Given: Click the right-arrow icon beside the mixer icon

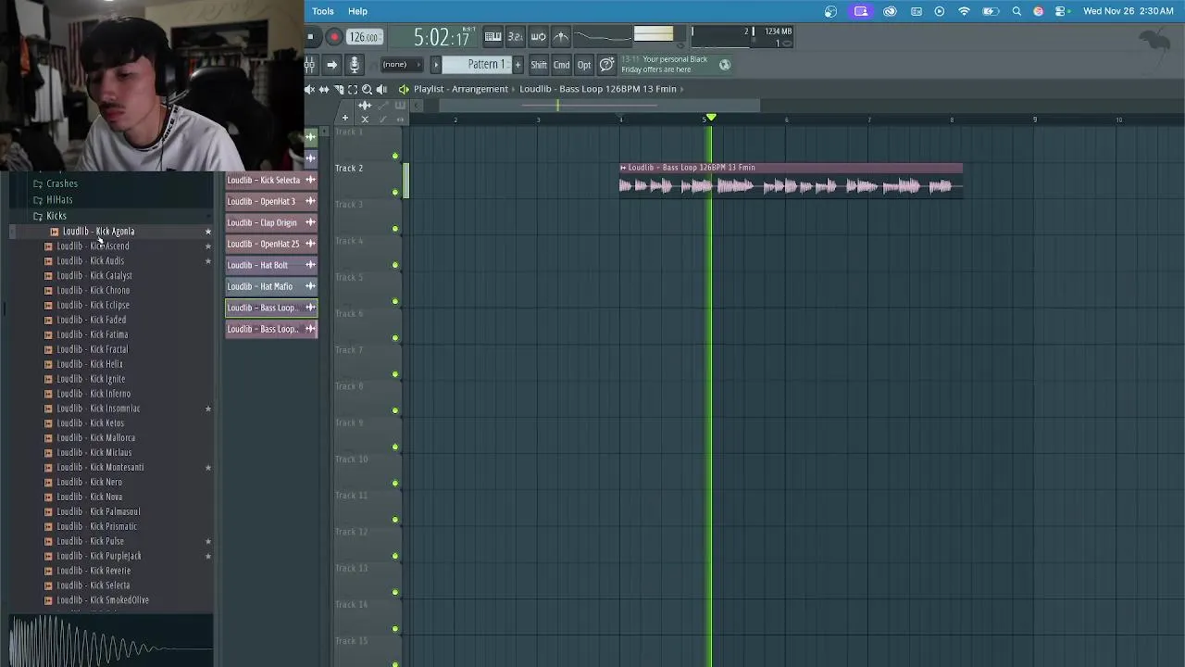Looking at the screenshot, I should (331, 65).
